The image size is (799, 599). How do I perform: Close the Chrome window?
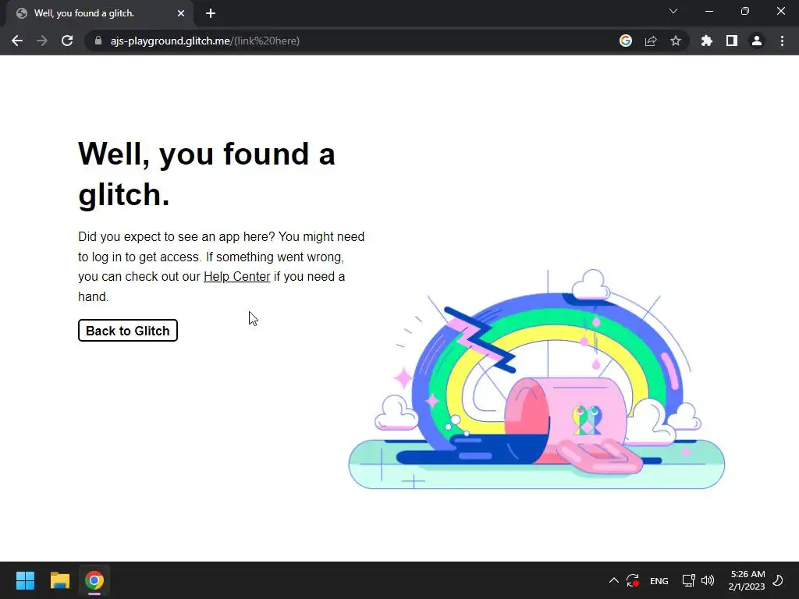point(780,11)
